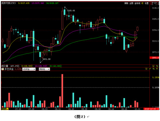
Task: Select the 日线 period tab
Action: (4, 109)
